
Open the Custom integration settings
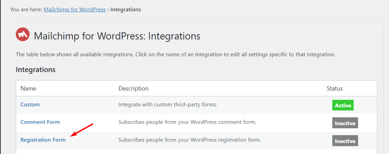click(30, 104)
